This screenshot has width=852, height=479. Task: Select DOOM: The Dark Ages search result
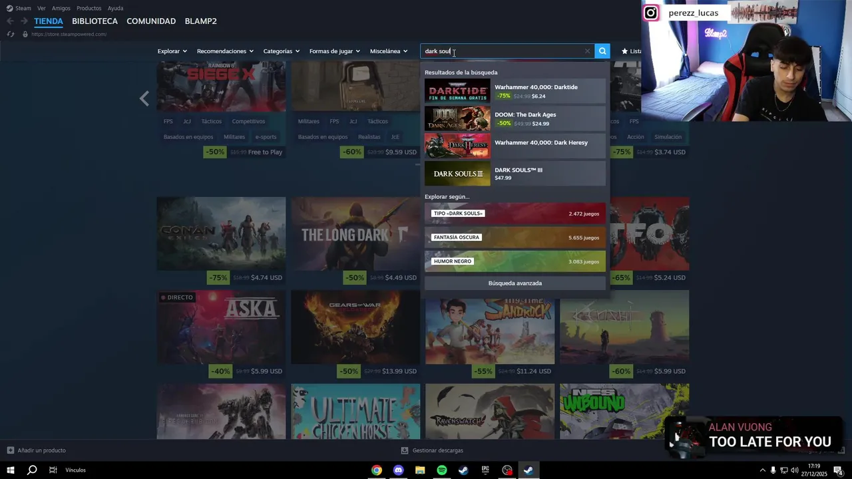(515, 118)
